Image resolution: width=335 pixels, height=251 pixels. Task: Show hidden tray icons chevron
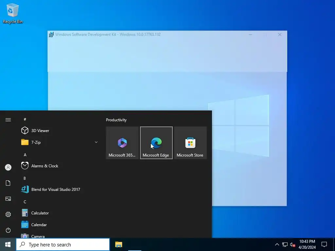pos(277,244)
